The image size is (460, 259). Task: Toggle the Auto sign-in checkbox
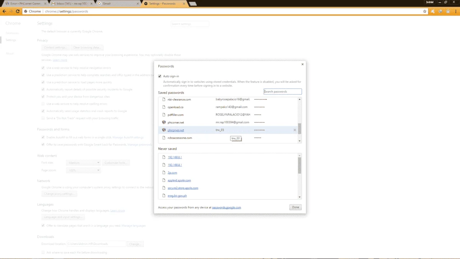[x=159, y=76]
